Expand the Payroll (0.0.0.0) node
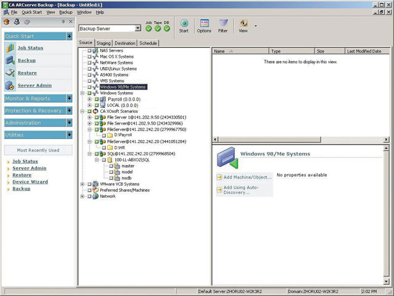 (89, 99)
